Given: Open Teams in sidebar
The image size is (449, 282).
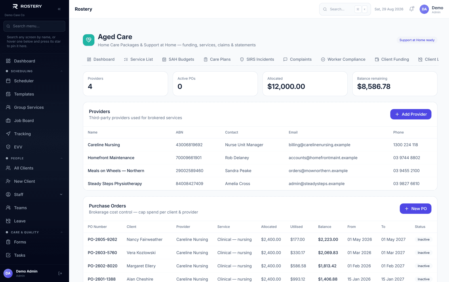Looking at the screenshot, I should (35, 208).
